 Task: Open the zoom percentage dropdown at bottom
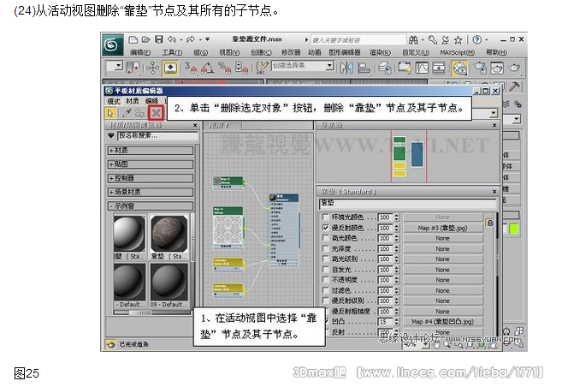(426, 344)
